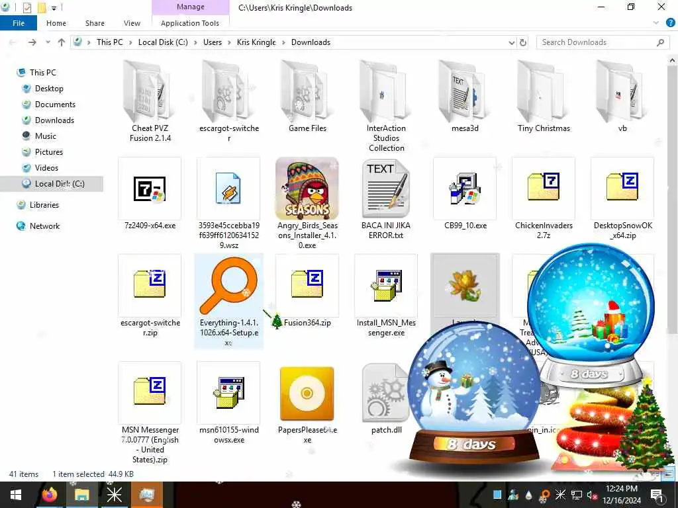Click the Properties icon in quick access toolbar
678x508 pixels.
coord(26,7)
